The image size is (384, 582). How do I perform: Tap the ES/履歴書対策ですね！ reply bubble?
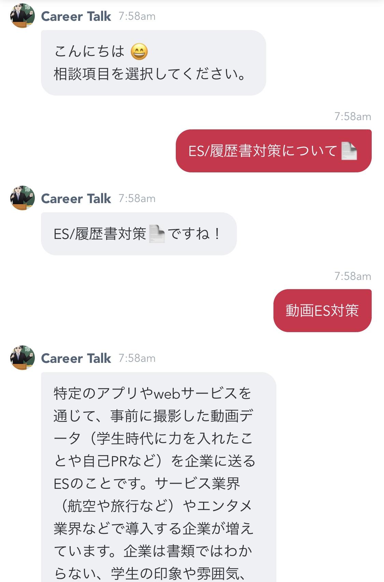pos(139,234)
